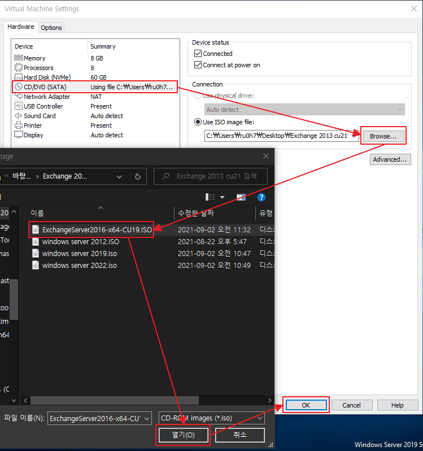Select the Hard Disk (NVMe) icon
The image size is (423, 451).
(19, 77)
